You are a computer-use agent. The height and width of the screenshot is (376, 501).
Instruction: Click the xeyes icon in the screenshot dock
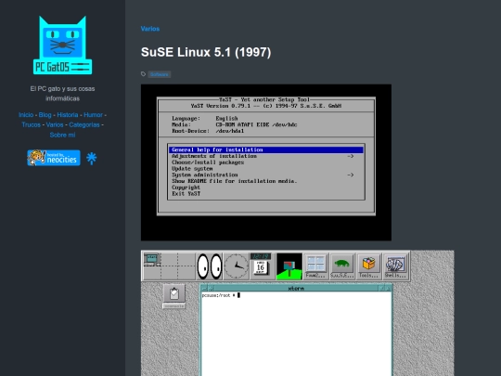click(210, 266)
